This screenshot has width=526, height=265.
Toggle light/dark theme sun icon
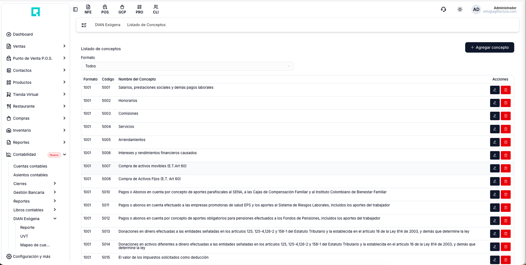pyautogui.click(x=460, y=10)
